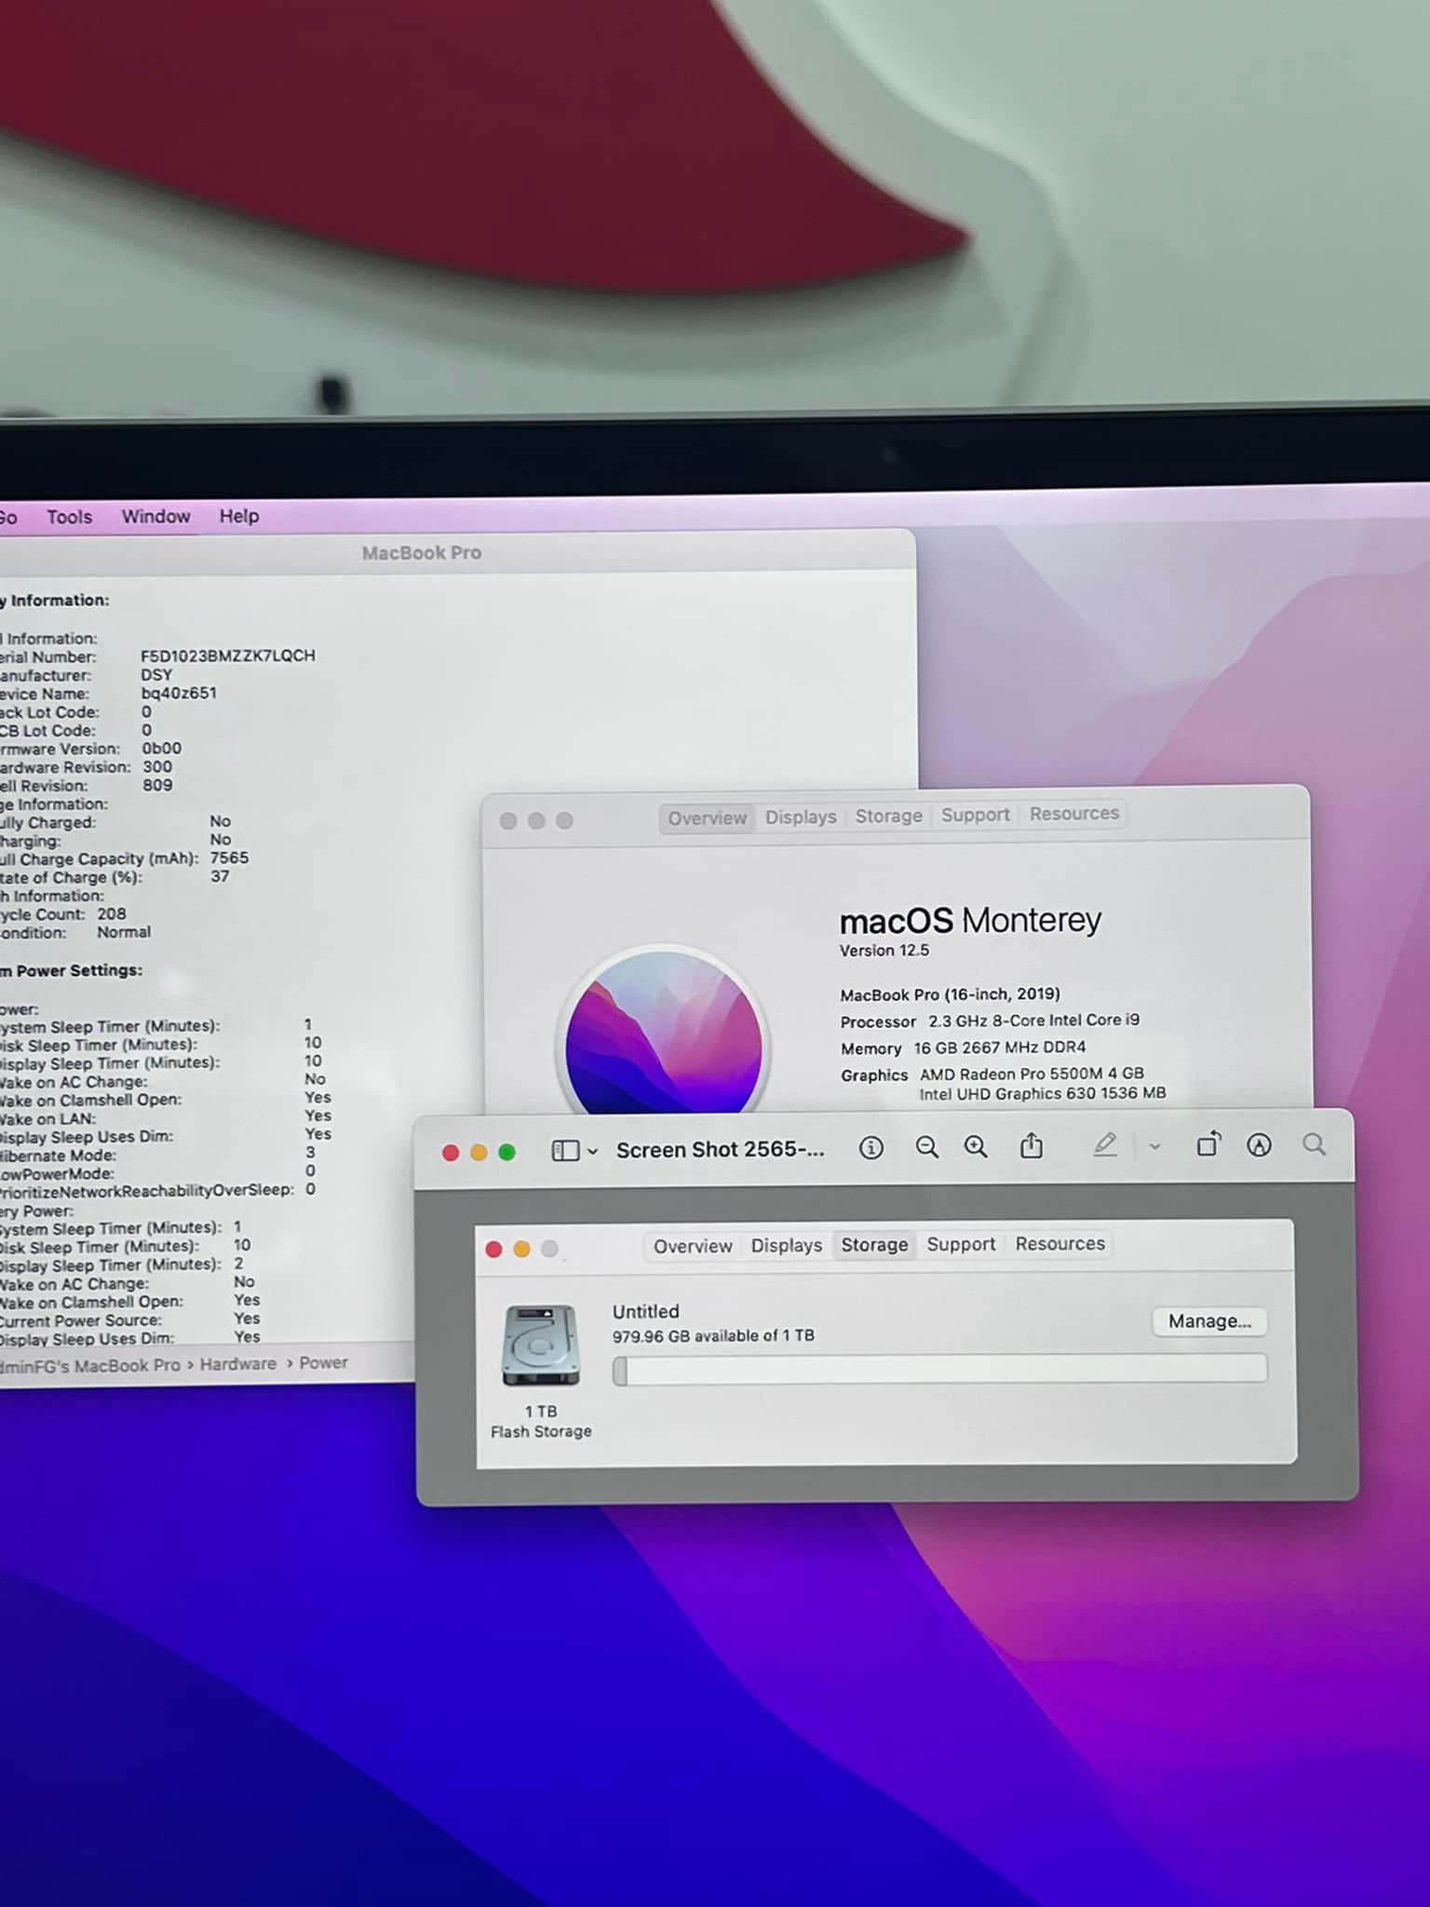Switch to Support tab in macOS Monterey window
The width and height of the screenshot is (1430, 1907).
(x=975, y=815)
